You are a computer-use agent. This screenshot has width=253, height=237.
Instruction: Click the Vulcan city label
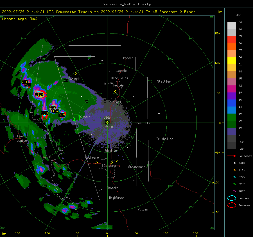[x=143, y=209]
